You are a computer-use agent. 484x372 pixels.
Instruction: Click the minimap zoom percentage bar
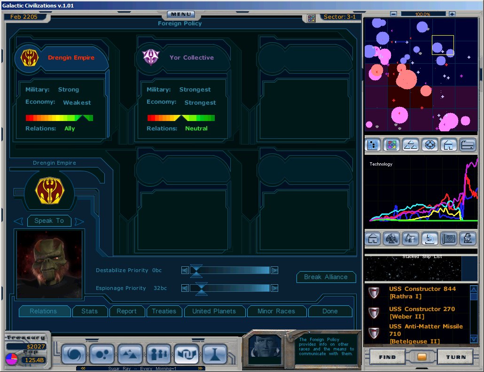(423, 14)
